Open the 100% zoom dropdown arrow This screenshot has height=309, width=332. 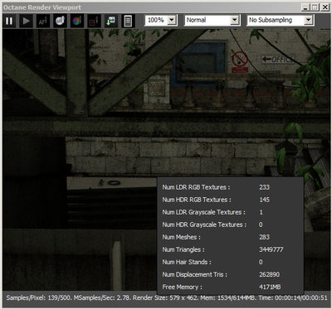tap(172, 20)
